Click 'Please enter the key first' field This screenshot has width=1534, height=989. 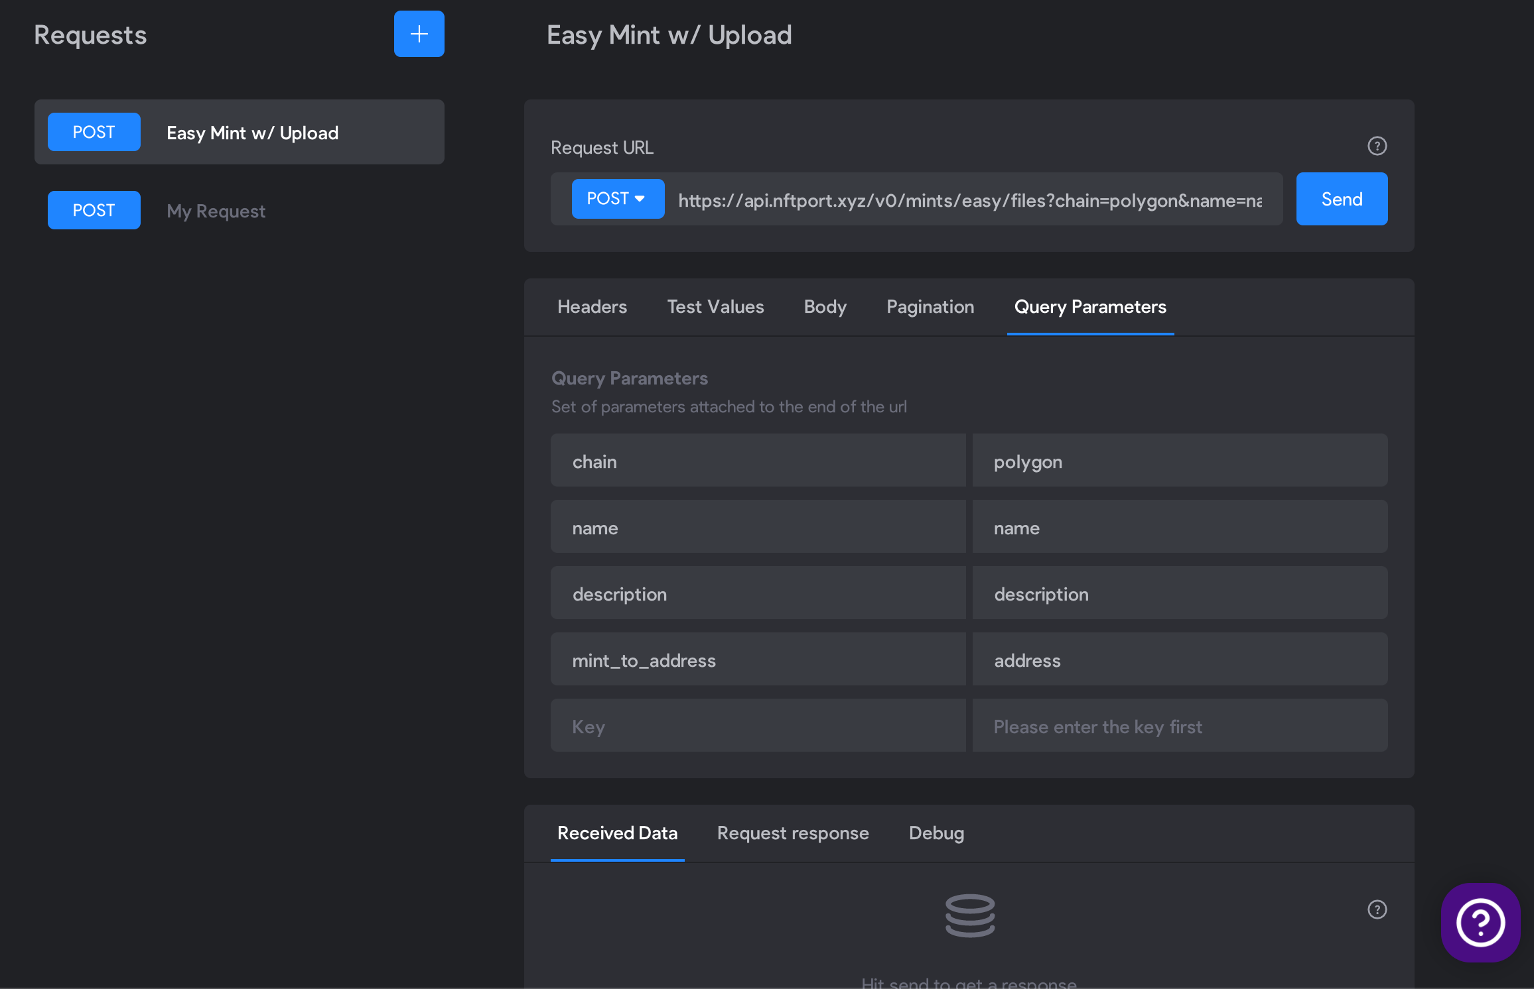pyautogui.click(x=1180, y=726)
